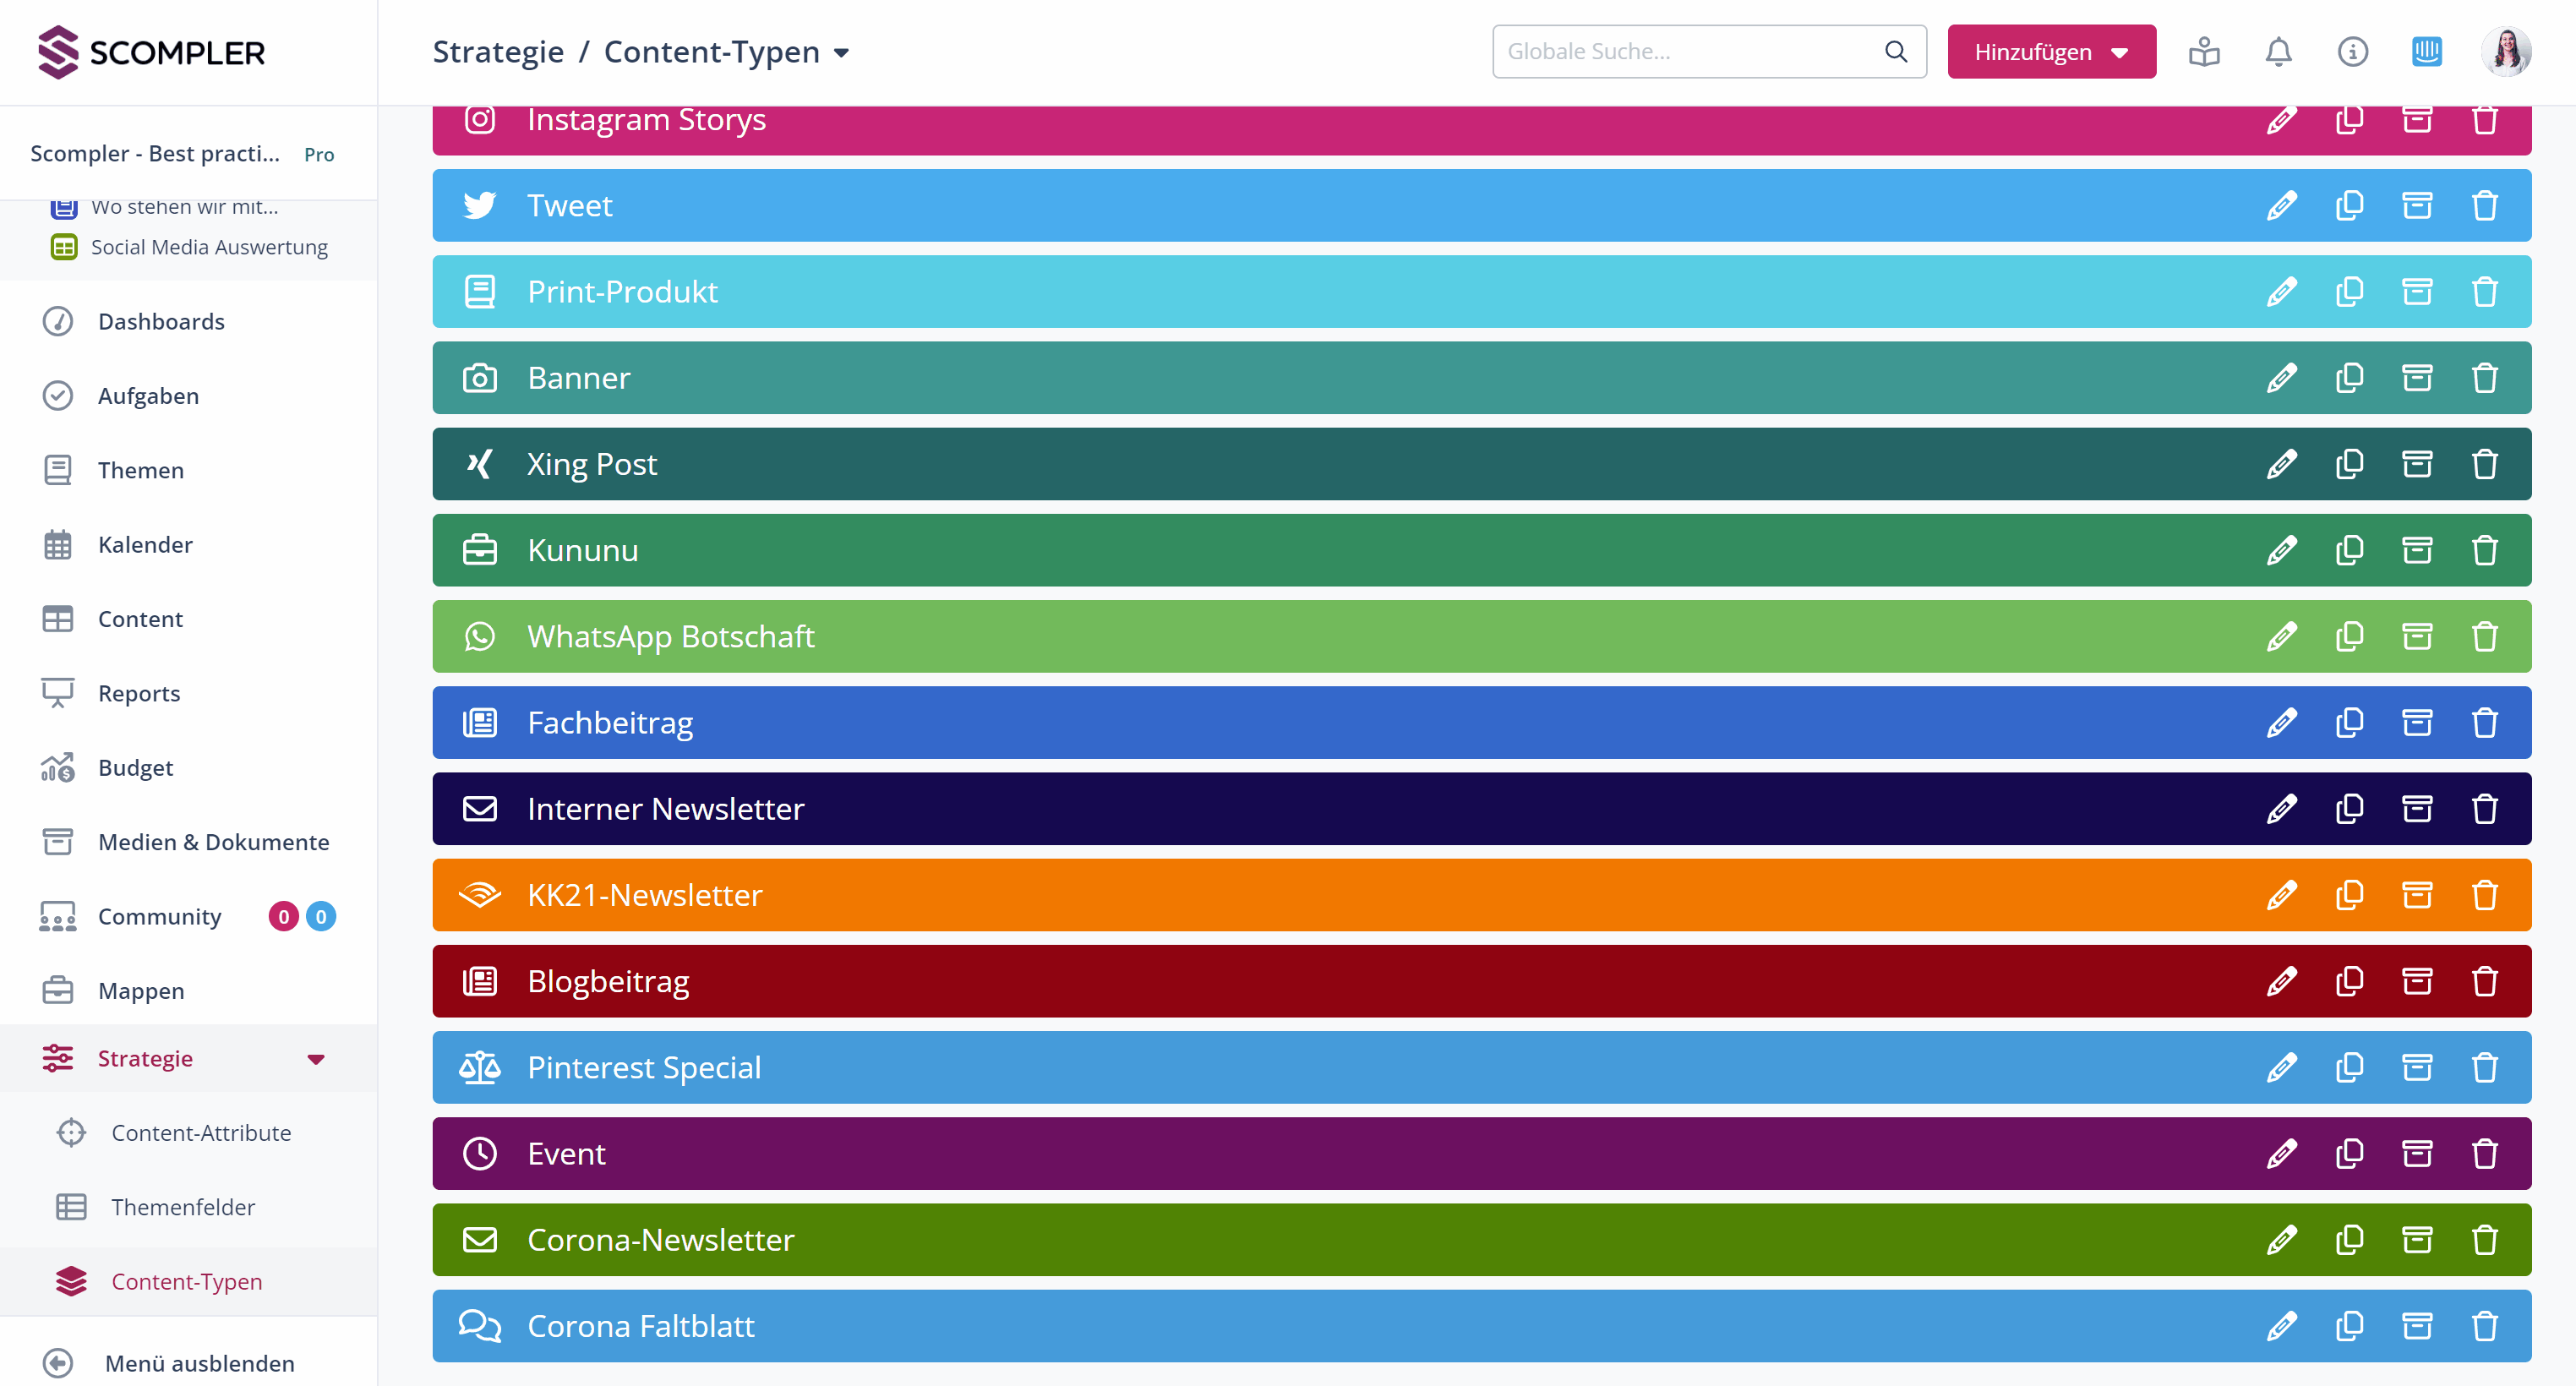Screen dimensions: 2576x1386
Task: Collapse the Strategie menu section
Action: pyautogui.click(x=316, y=1059)
